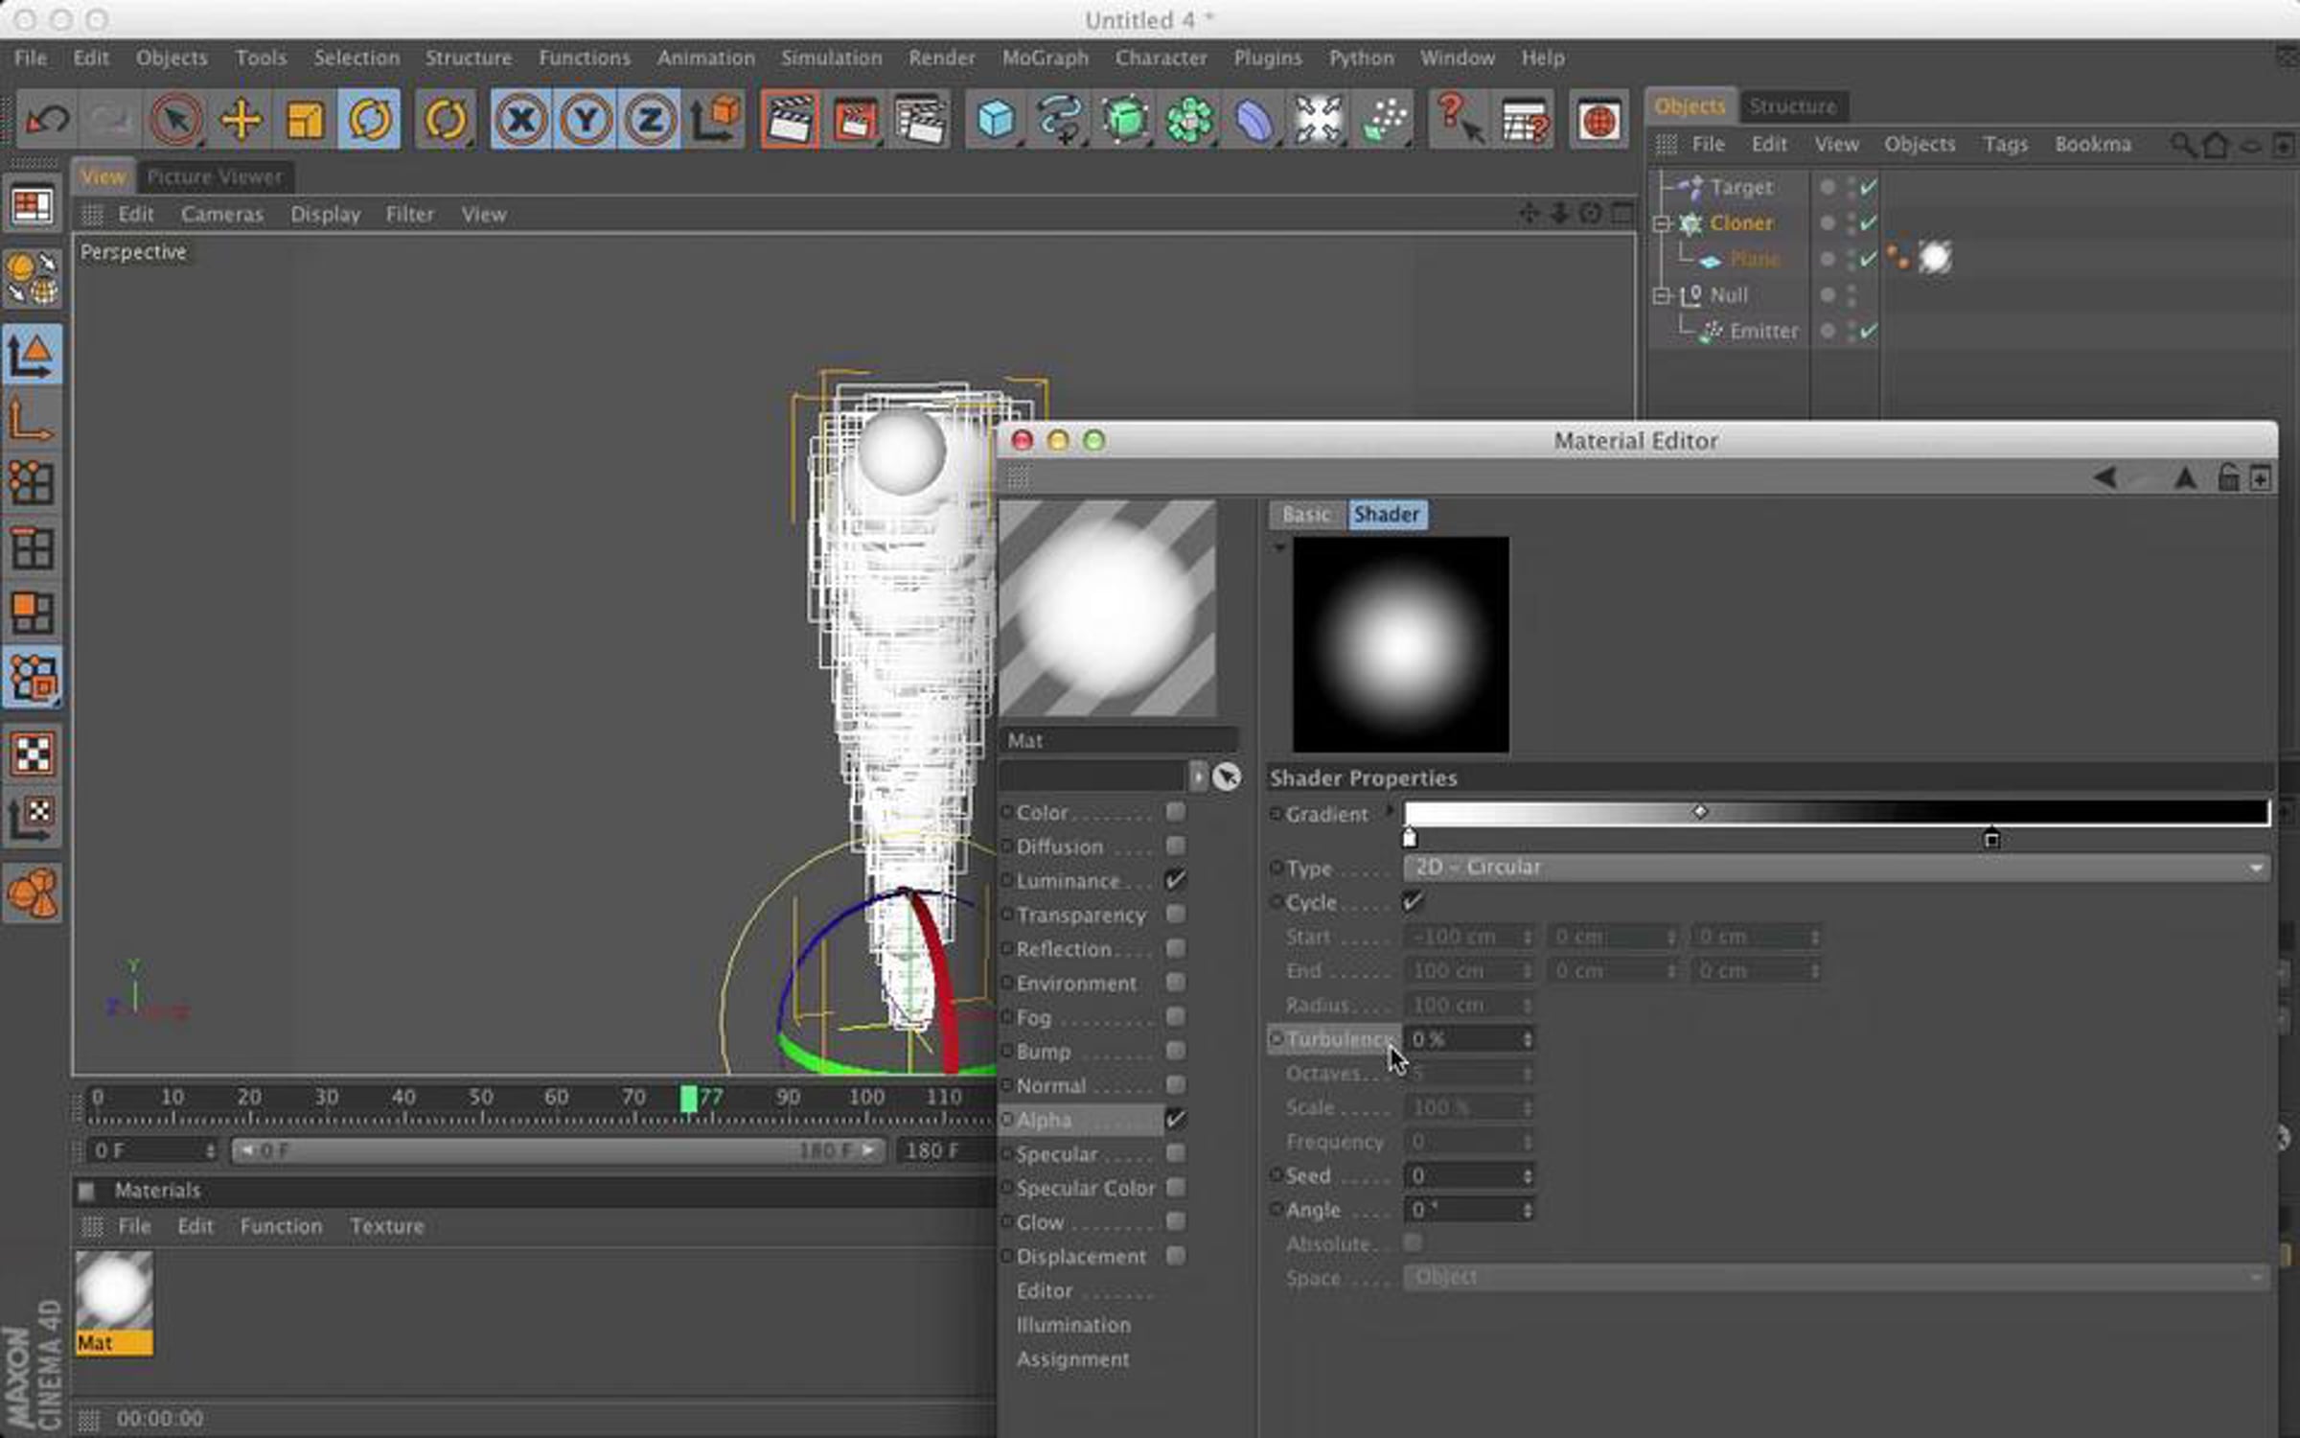The image size is (2300, 1438).
Task: Collapse the shader preview triangle
Action: (1279, 547)
